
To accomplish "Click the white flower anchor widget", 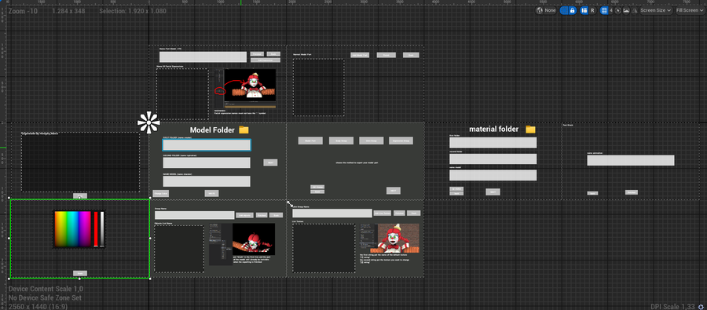I will (148, 122).
